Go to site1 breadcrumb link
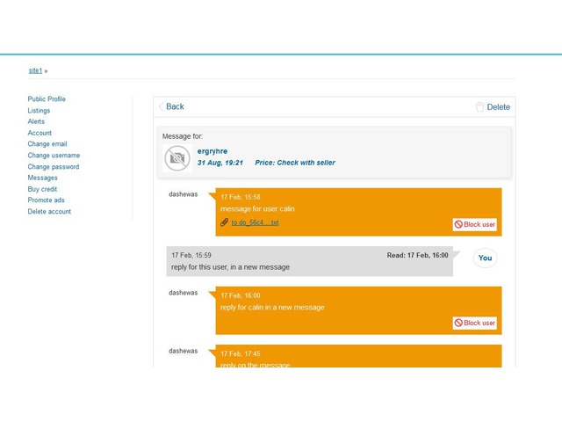Screen dimensions: 562x422 [x=35, y=70]
